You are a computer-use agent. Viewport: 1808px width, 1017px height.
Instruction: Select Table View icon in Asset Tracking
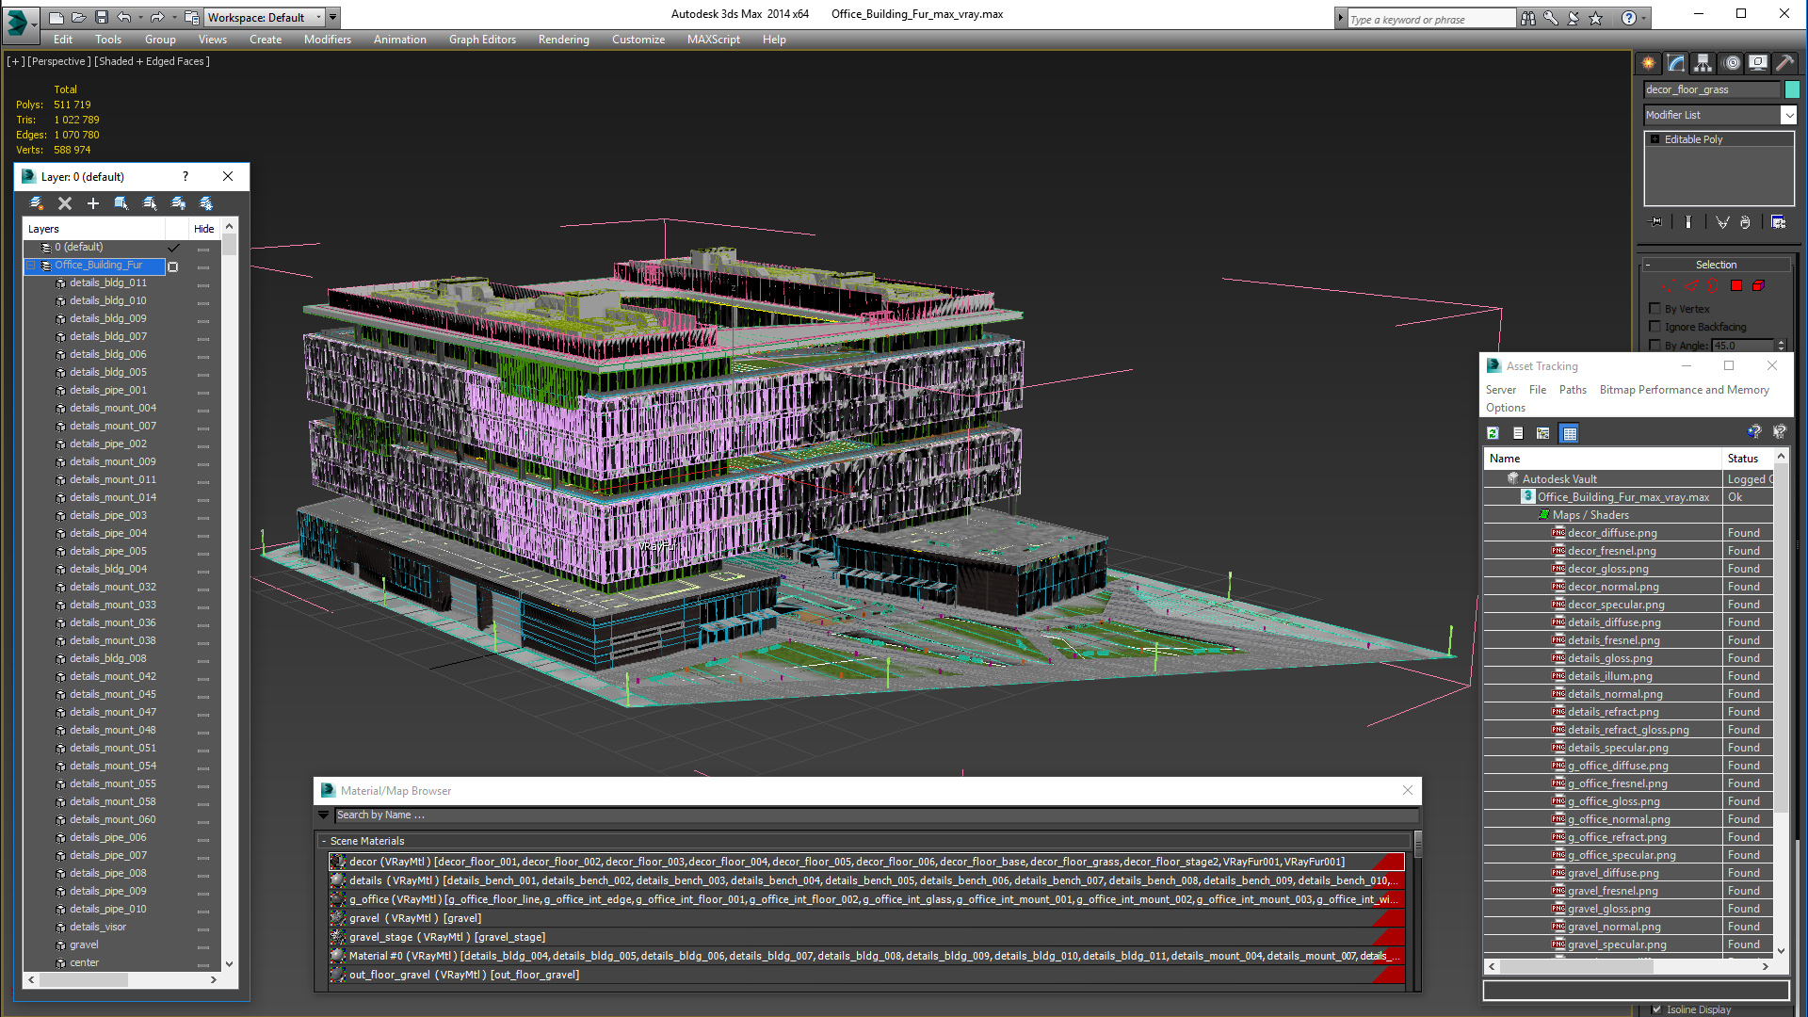pyautogui.click(x=1569, y=433)
